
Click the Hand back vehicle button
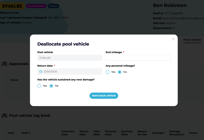point(104,96)
